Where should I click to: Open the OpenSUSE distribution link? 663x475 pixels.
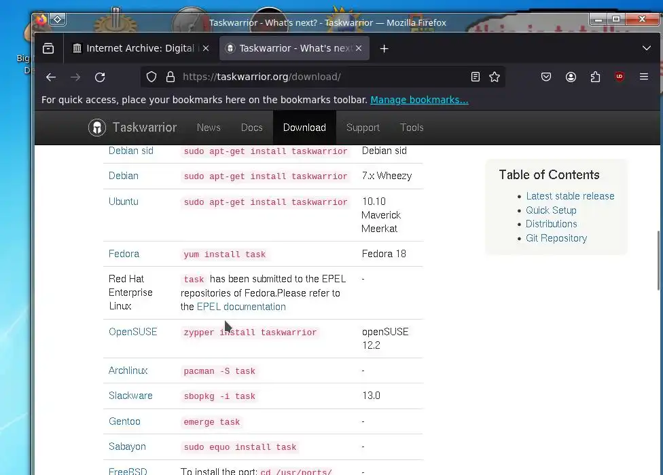coord(132,332)
